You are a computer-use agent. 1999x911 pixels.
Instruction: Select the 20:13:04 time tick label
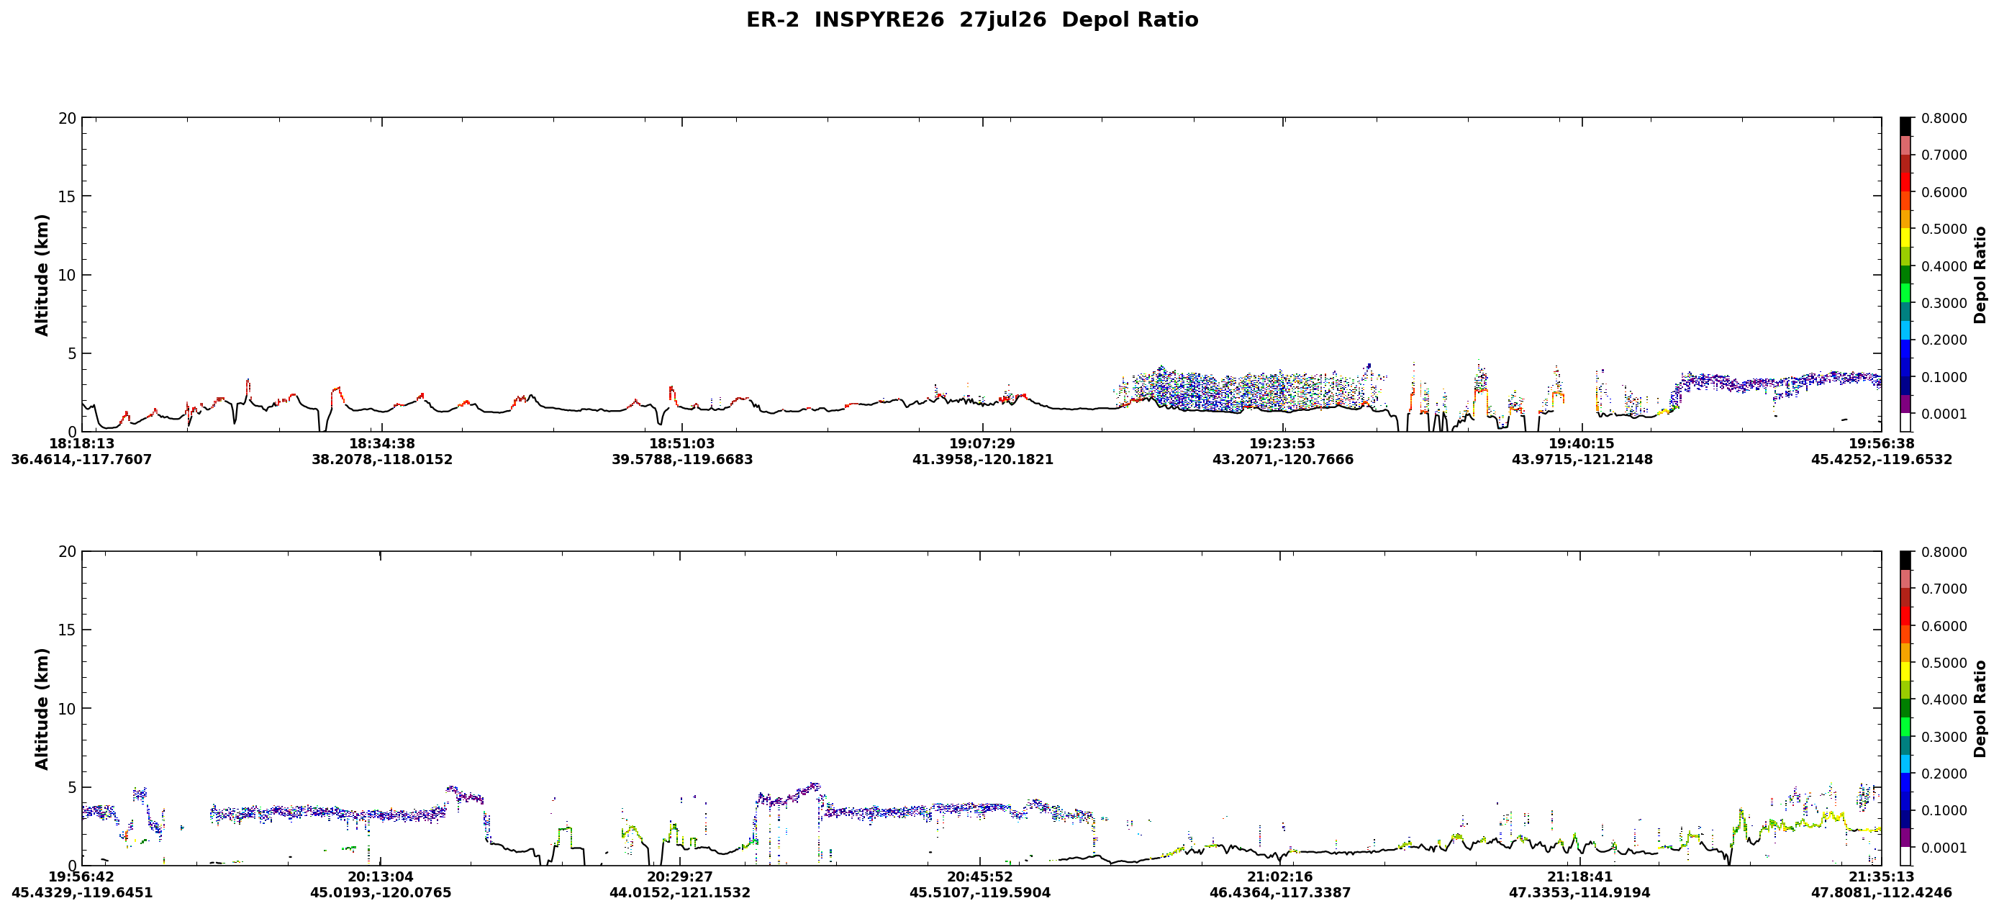click(x=380, y=877)
